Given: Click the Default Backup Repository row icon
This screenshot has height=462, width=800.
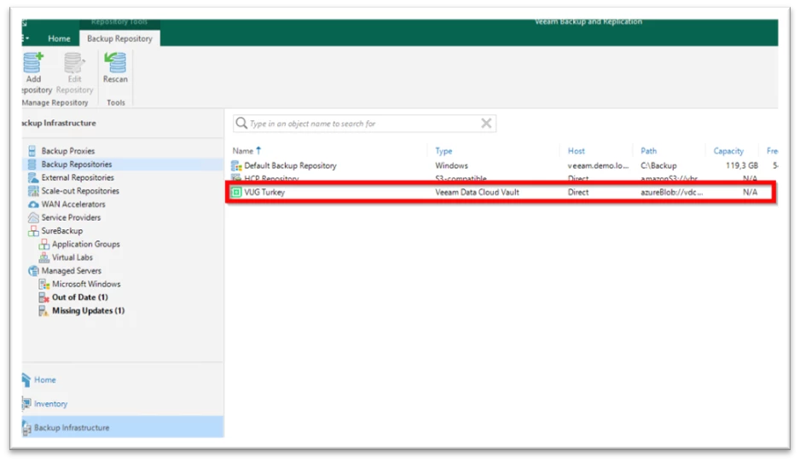Looking at the screenshot, I should point(236,165).
